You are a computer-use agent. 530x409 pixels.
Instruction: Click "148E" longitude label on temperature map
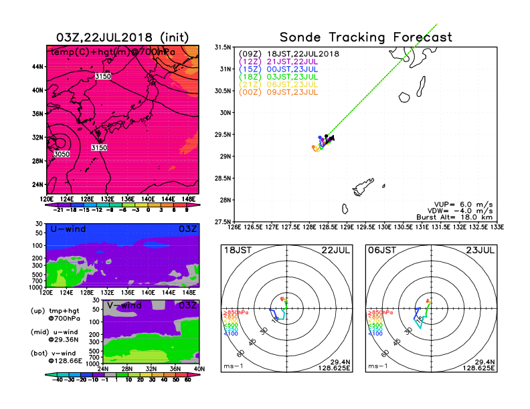(189, 199)
